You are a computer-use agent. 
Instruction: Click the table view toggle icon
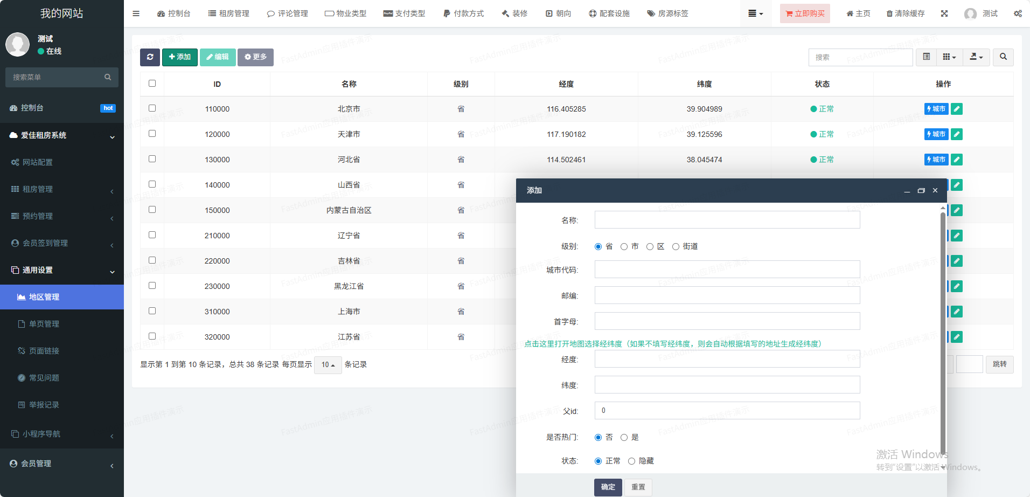(926, 57)
